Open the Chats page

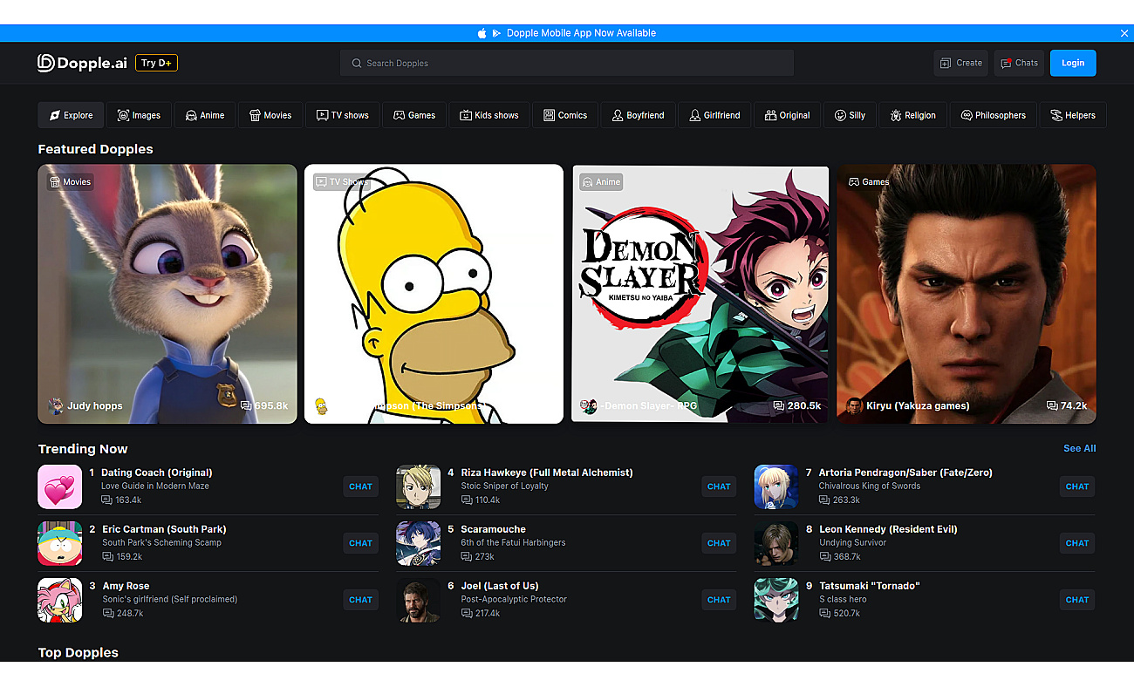[x=1019, y=63]
